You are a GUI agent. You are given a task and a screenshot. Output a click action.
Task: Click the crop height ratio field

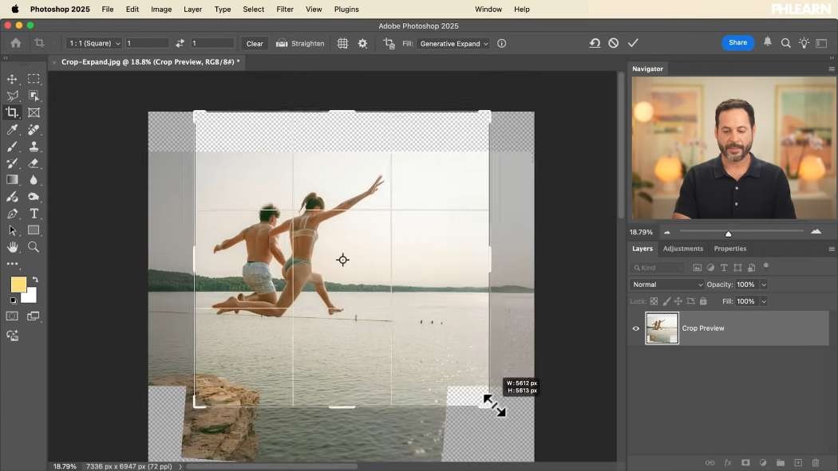(213, 43)
